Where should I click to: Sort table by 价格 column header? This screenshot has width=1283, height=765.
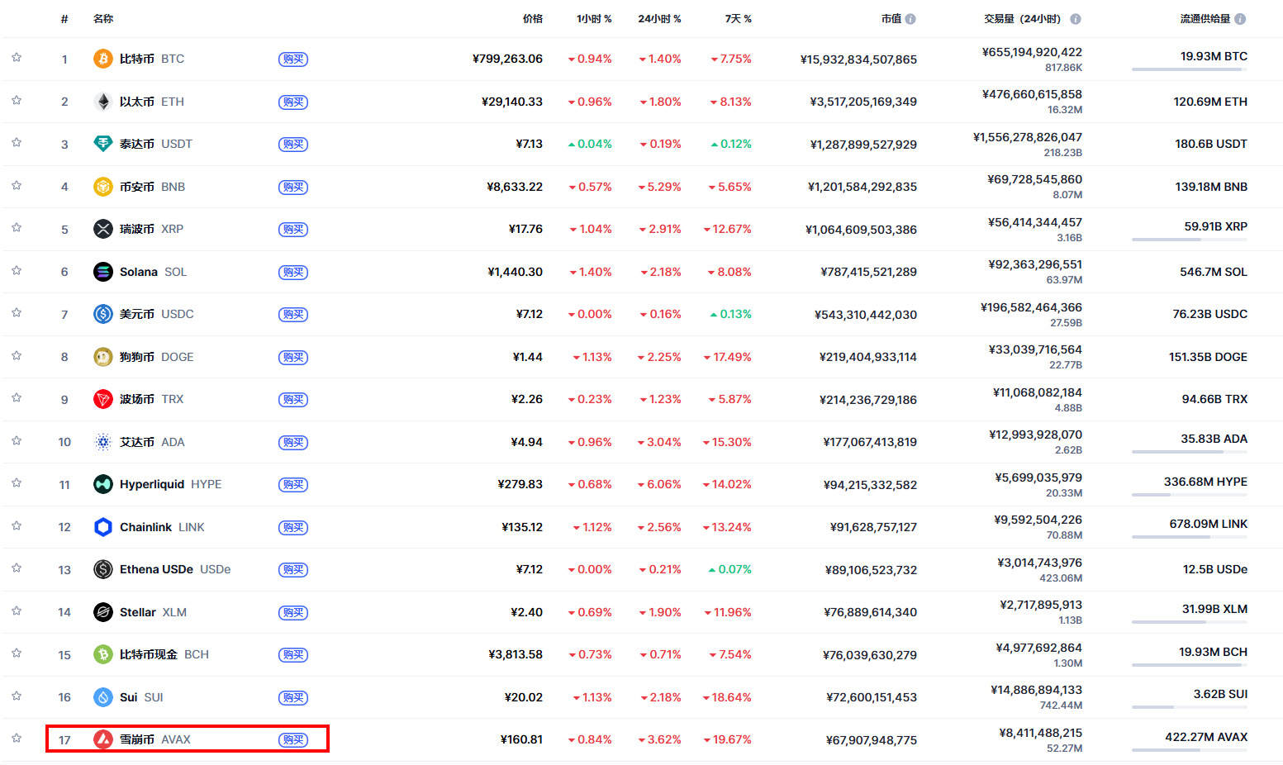(533, 19)
